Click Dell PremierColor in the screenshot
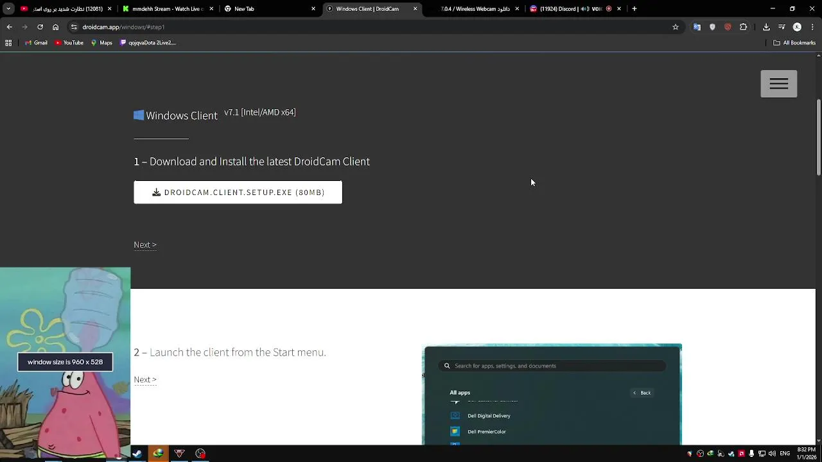This screenshot has width=822, height=462. (x=486, y=432)
